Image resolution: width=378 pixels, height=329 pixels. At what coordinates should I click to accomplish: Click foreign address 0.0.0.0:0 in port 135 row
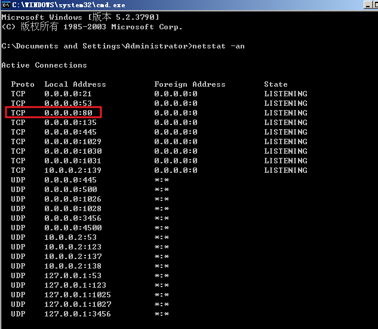point(176,123)
